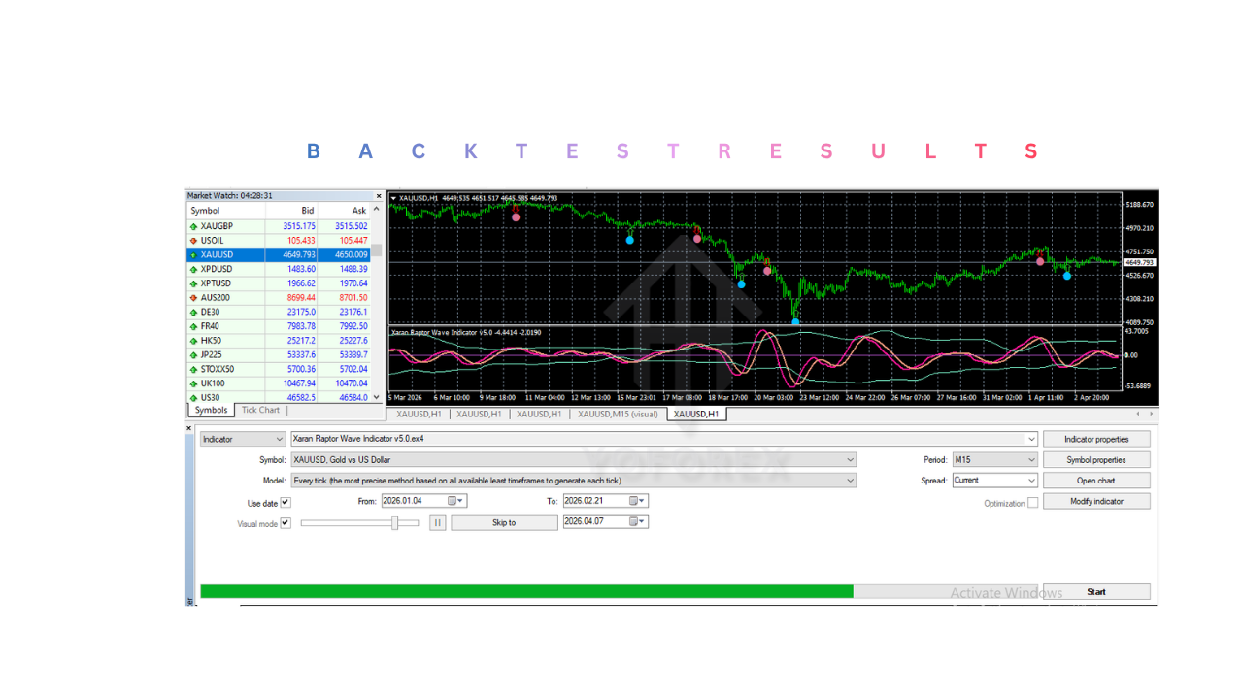Click the scroll-down arrow in the Market Watch list
The image size is (1243, 699).
[375, 397]
